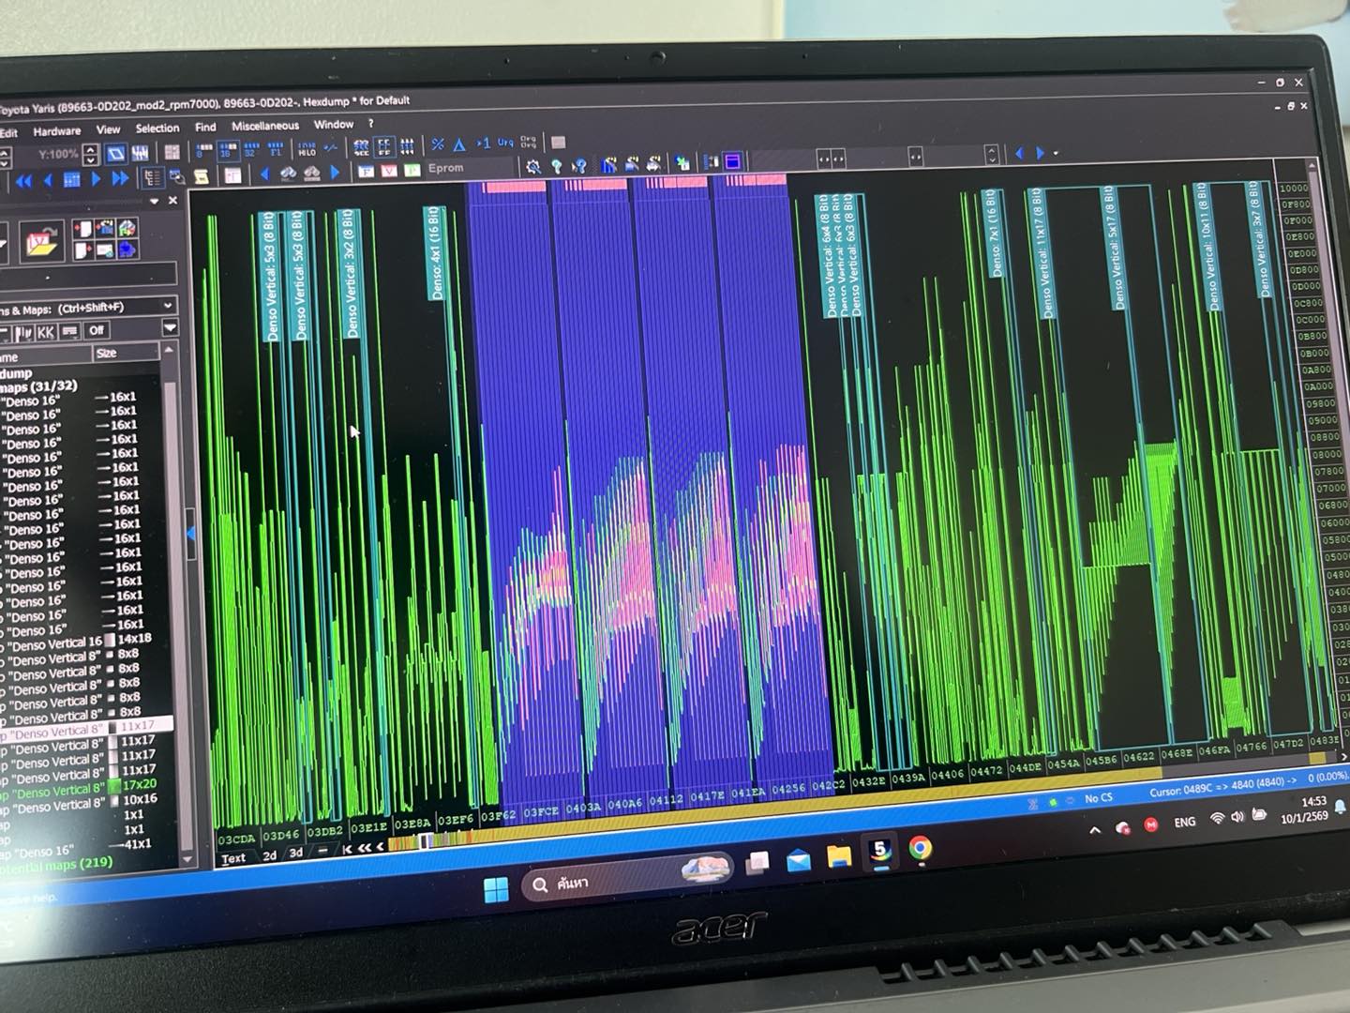
Task: Click the Y:100% zoom stepper
Action: [x=90, y=155]
